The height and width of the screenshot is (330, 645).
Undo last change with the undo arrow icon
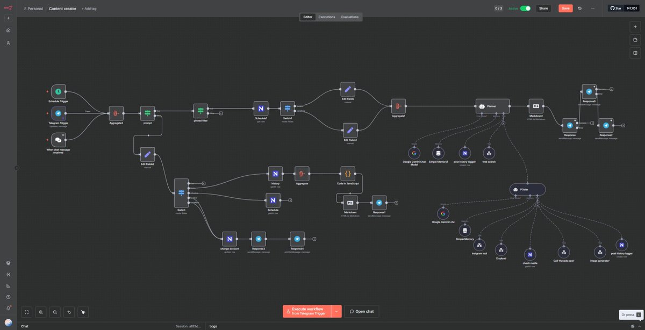click(x=69, y=312)
